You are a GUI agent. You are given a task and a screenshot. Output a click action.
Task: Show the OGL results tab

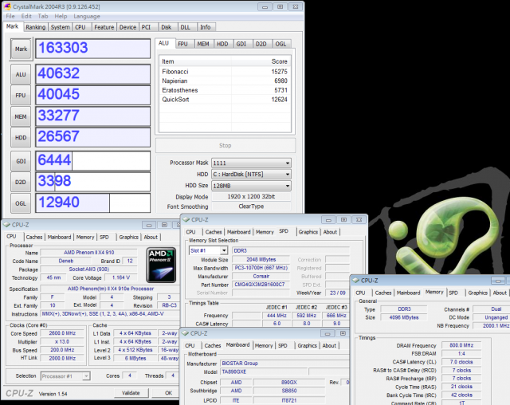pos(280,44)
